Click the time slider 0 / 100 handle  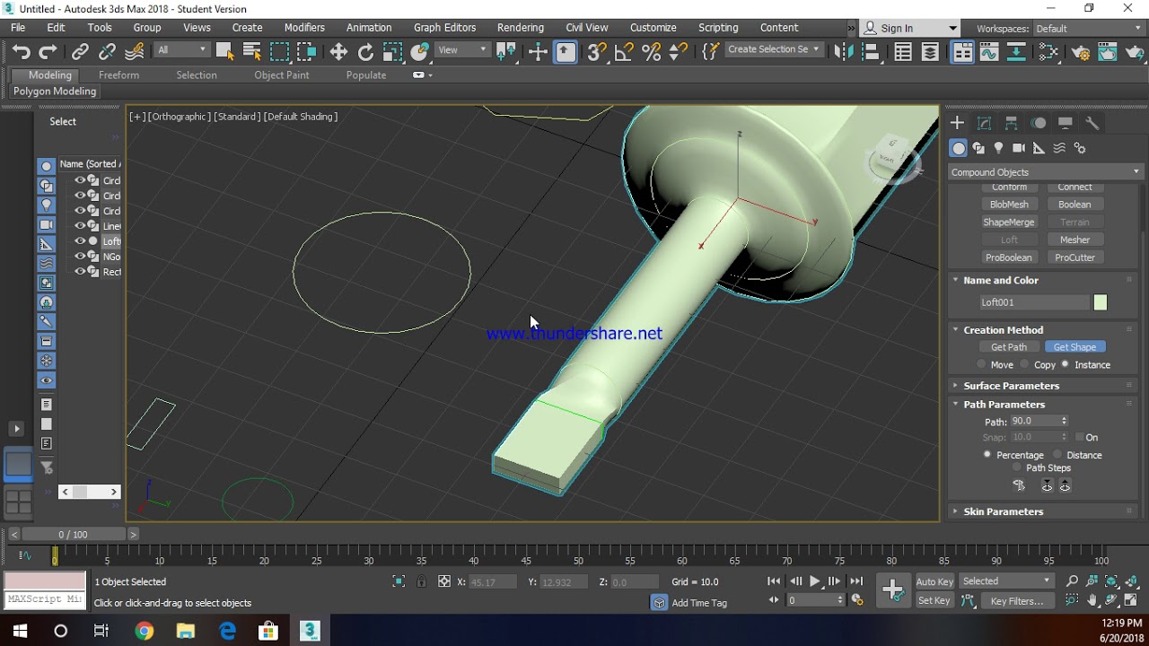(x=73, y=535)
